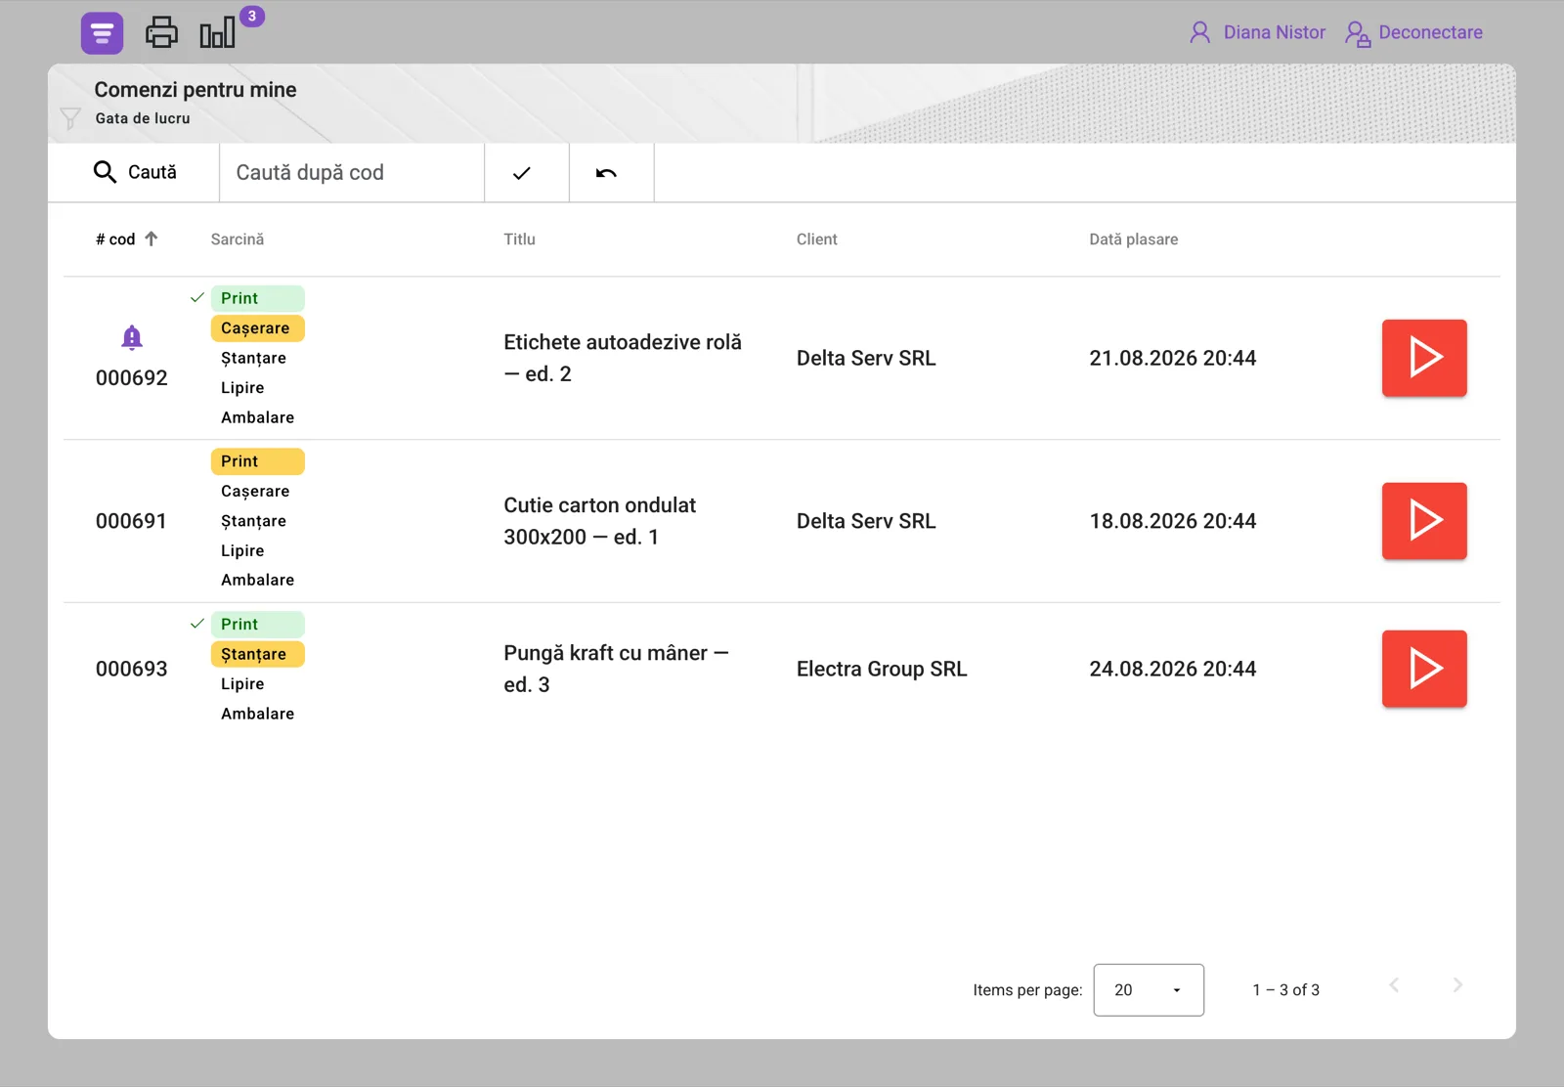Click the Caută search button
The image size is (1564, 1087).
pos(134,172)
